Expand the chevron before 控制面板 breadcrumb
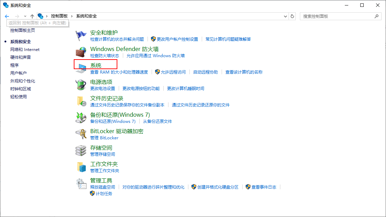 coord(47,16)
